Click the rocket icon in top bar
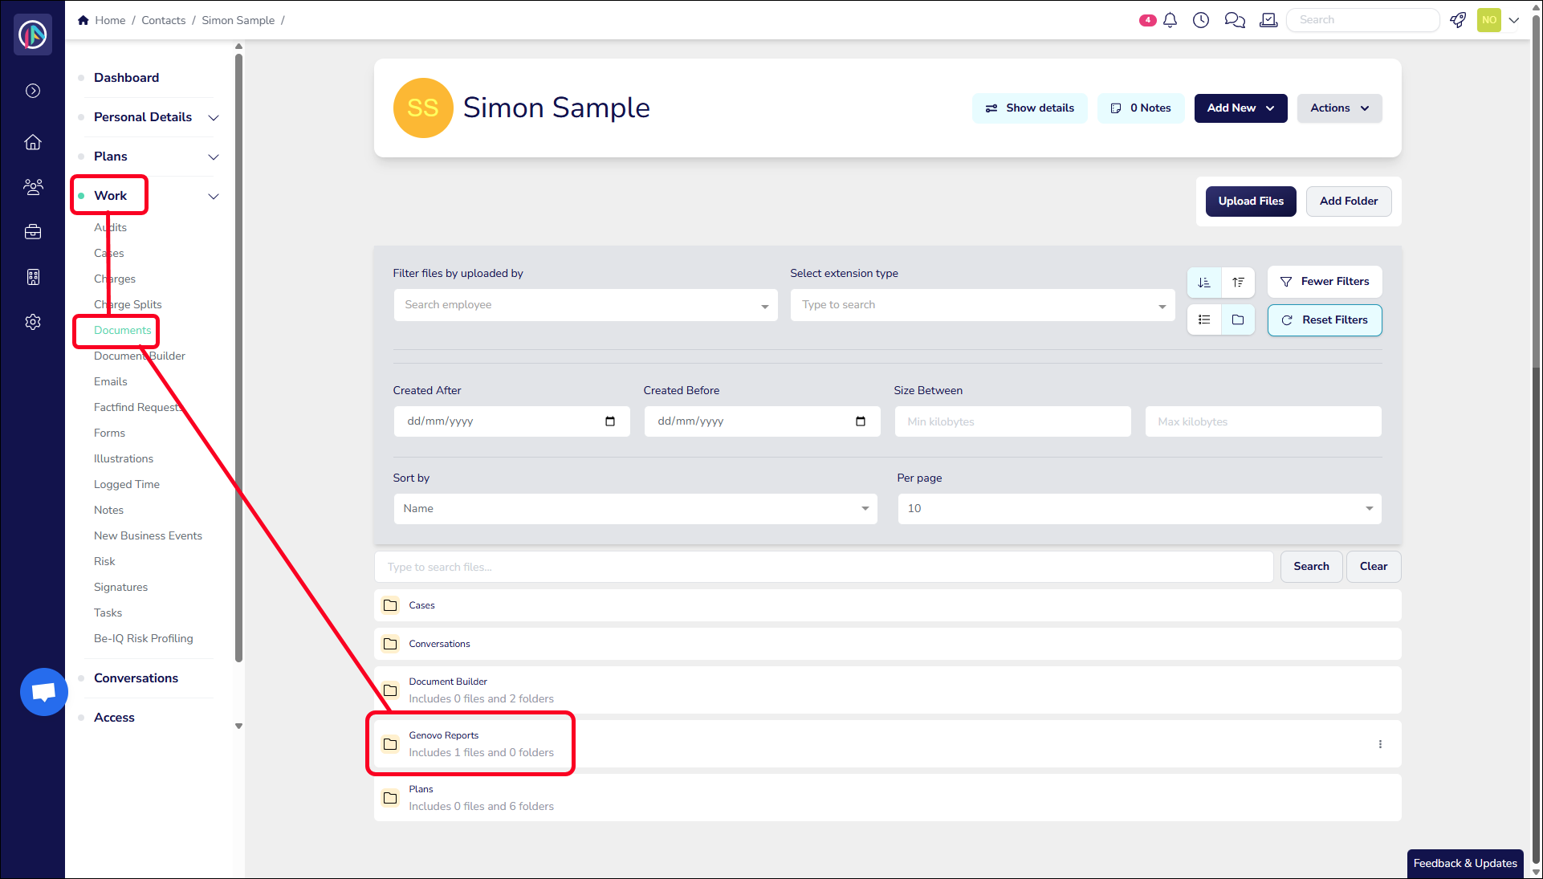Viewport: 1543px width, 879px height. point(1458,20)
